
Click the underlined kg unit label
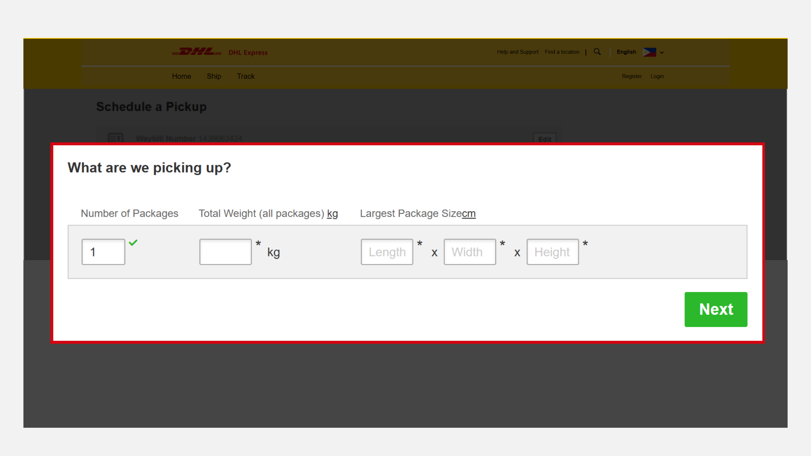[333, 213]
